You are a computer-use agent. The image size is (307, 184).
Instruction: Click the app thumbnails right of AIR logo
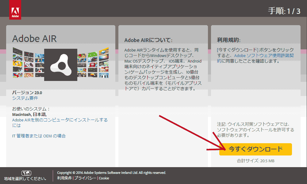click(93, 63)
